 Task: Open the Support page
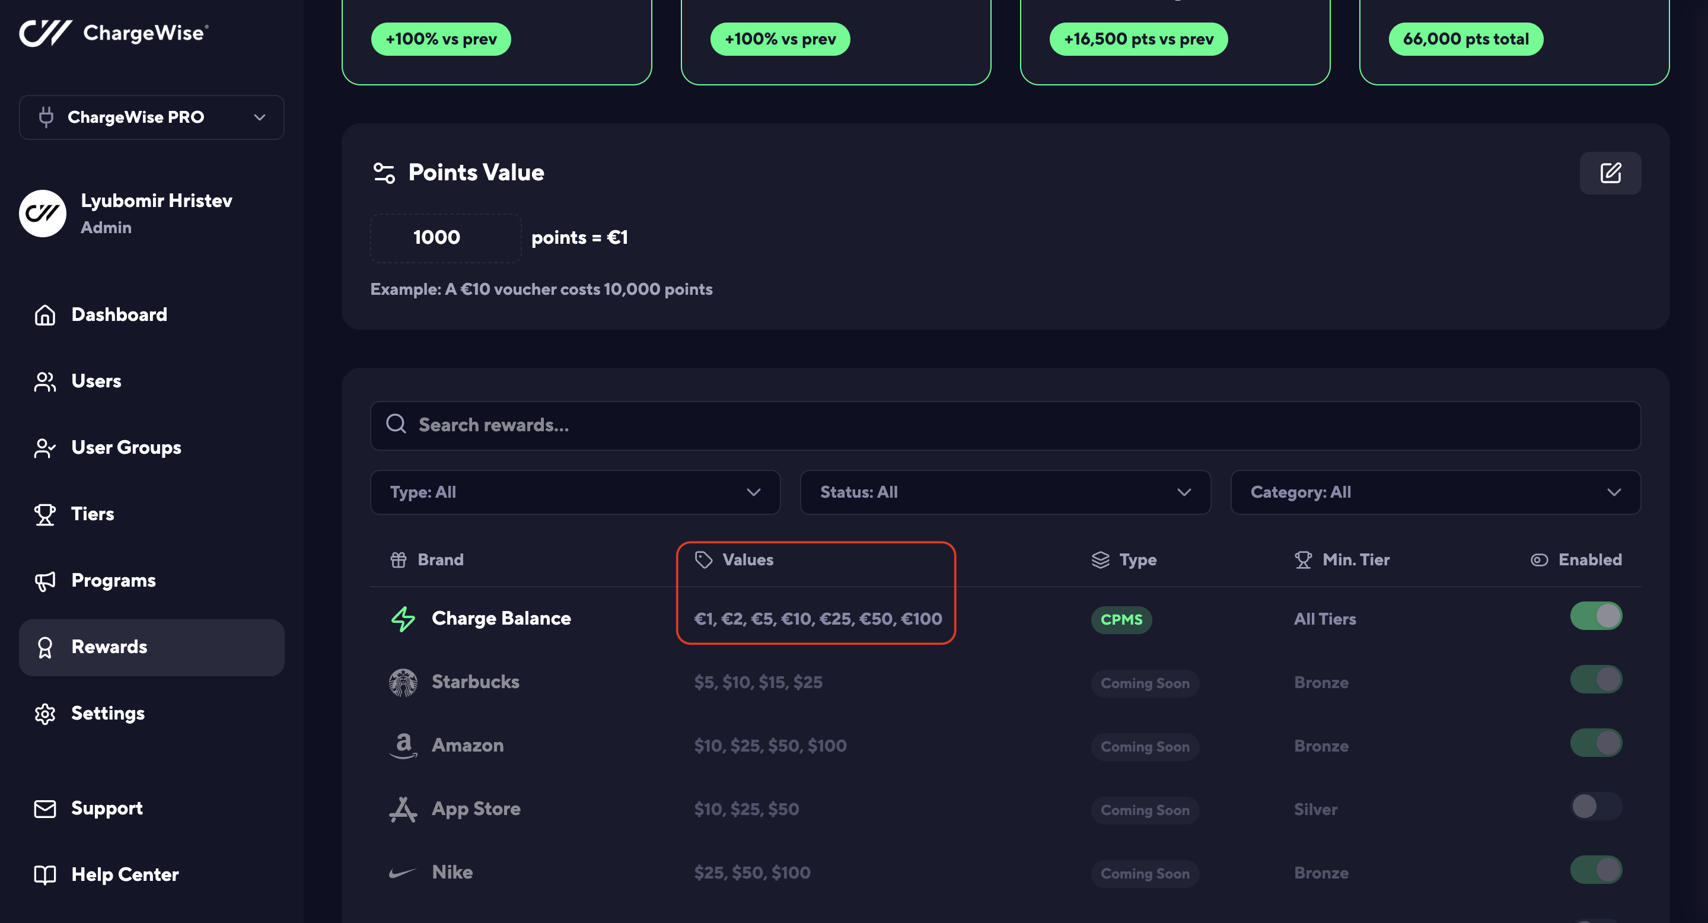tap(107, 809)
